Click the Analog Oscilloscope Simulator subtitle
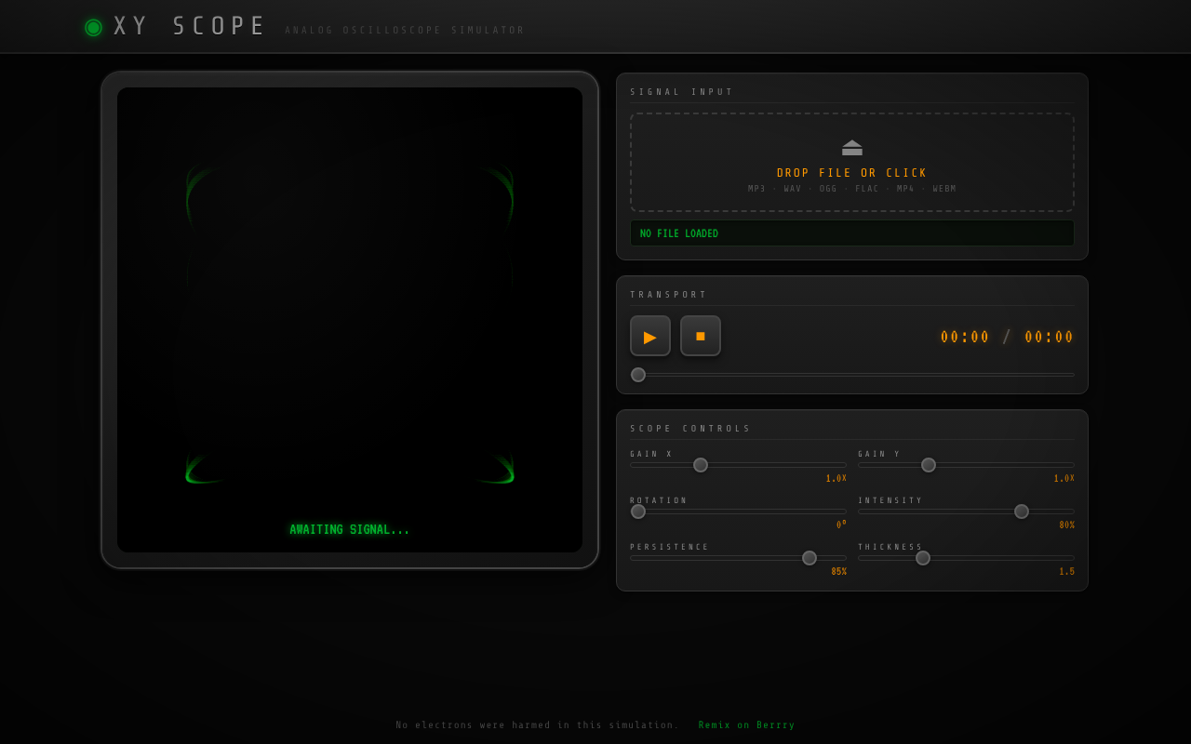This screenshot has width=1191, height=744. [405, 31]
